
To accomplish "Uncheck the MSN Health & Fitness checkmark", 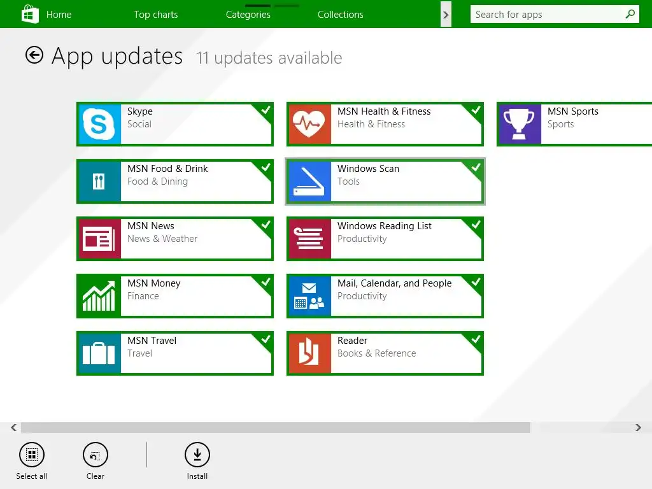I will click(476, 110).
